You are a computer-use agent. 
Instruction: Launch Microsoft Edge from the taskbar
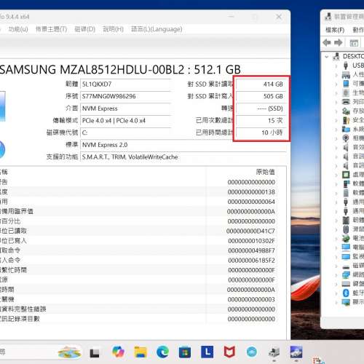[162, 352]
